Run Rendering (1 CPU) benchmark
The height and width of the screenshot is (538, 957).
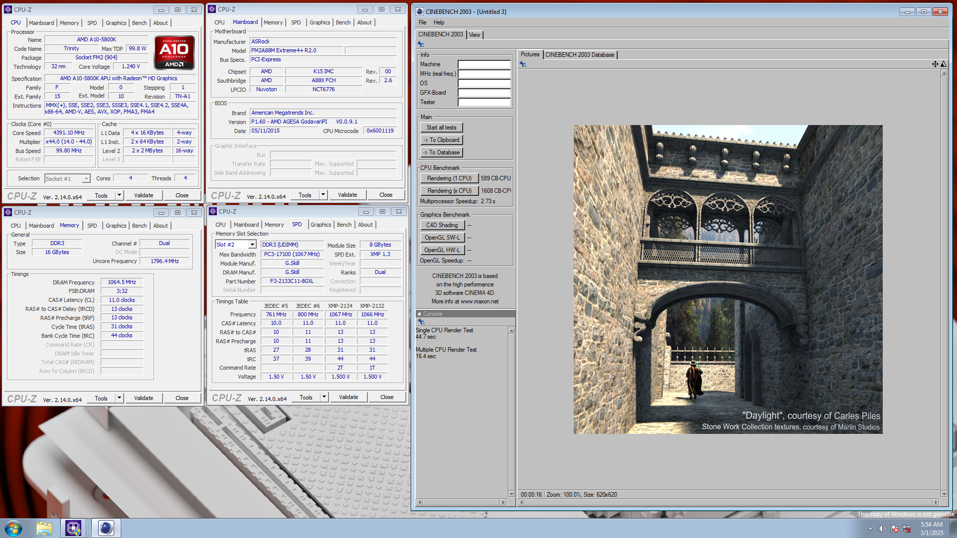click(449, 178)
